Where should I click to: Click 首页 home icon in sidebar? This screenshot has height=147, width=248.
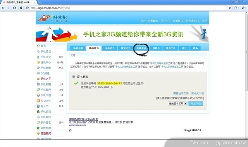pos(38,46)
